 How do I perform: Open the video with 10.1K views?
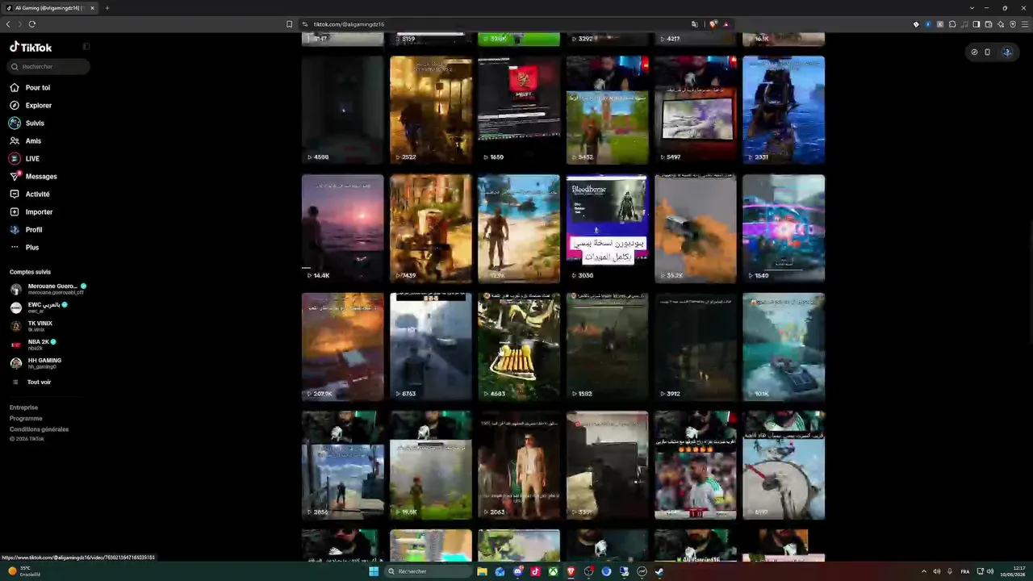784,347
